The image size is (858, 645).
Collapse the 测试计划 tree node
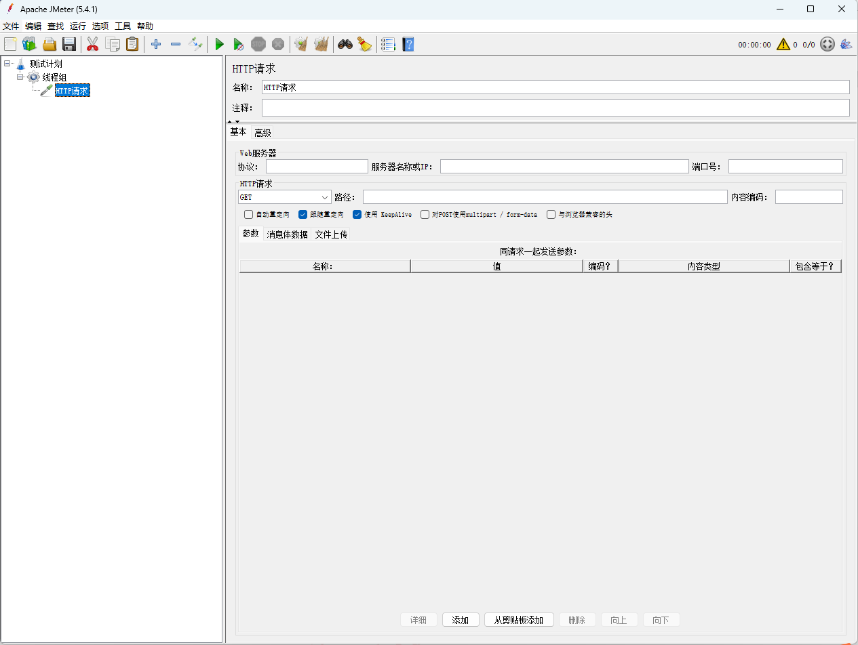(7, 64)
